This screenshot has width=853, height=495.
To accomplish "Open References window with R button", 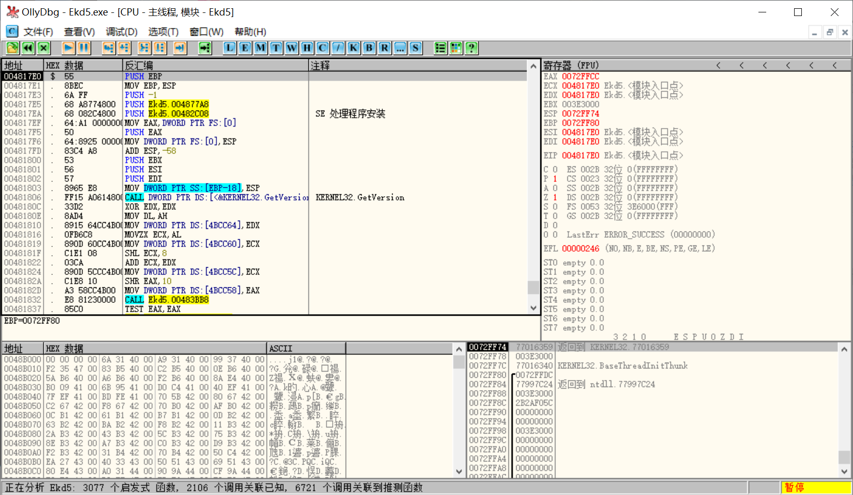I will click(x=384, y=48).
